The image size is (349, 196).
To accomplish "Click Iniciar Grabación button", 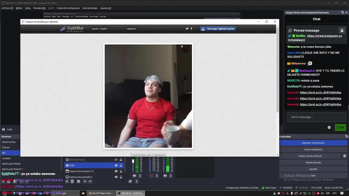I will [313, 149].
